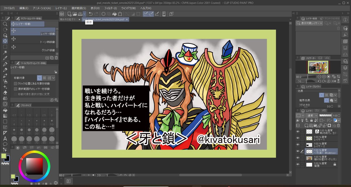Toggle snap to ruler in command bar
This screenshot has width=351, height=187.
coord(145,14)
